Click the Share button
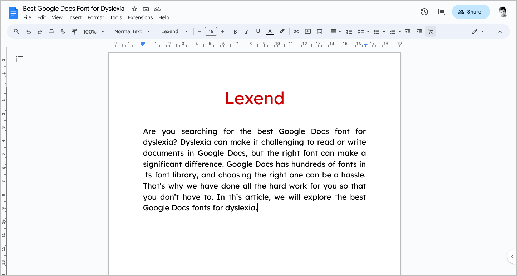This screenshot has height=276, width=517. coord(471,12)
